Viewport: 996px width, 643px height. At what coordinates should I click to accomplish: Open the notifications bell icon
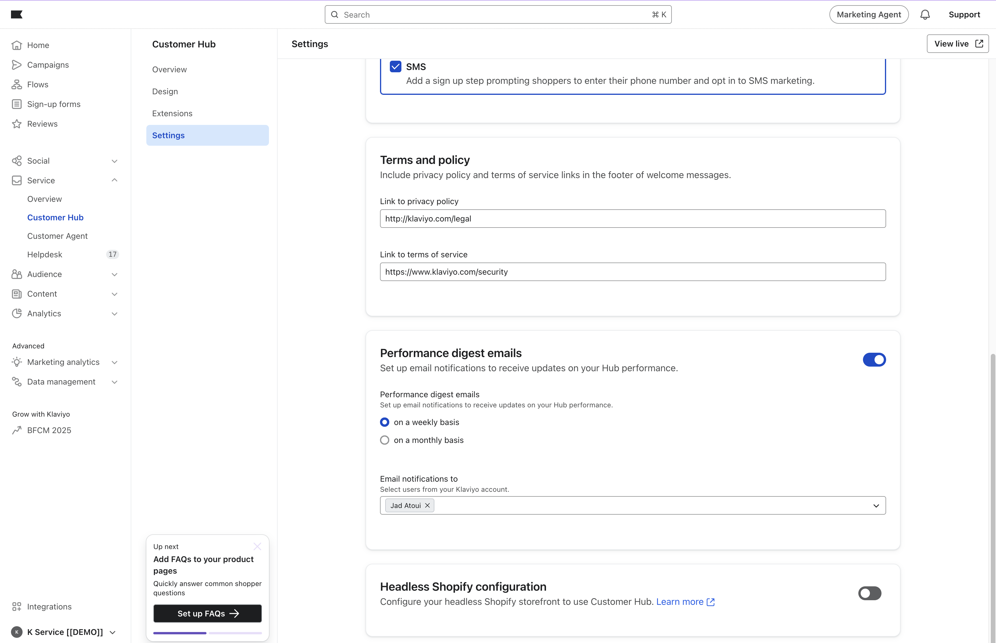[925, 15]
